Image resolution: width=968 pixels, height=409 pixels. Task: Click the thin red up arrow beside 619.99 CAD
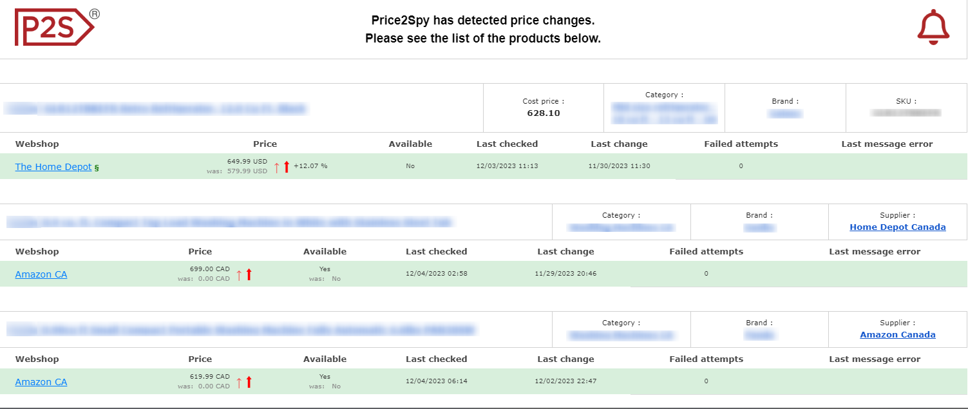click(239, 382)
